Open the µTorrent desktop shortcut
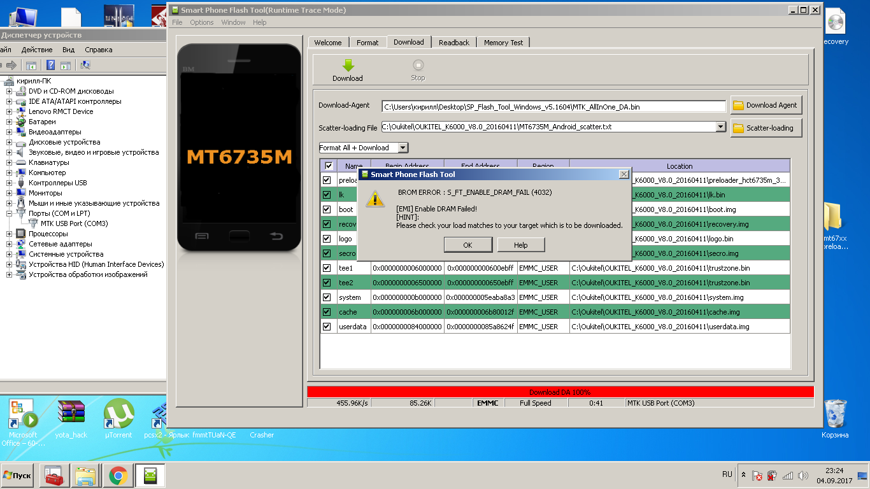The height and width of the screenshot is (489, 870). [118, 414]
